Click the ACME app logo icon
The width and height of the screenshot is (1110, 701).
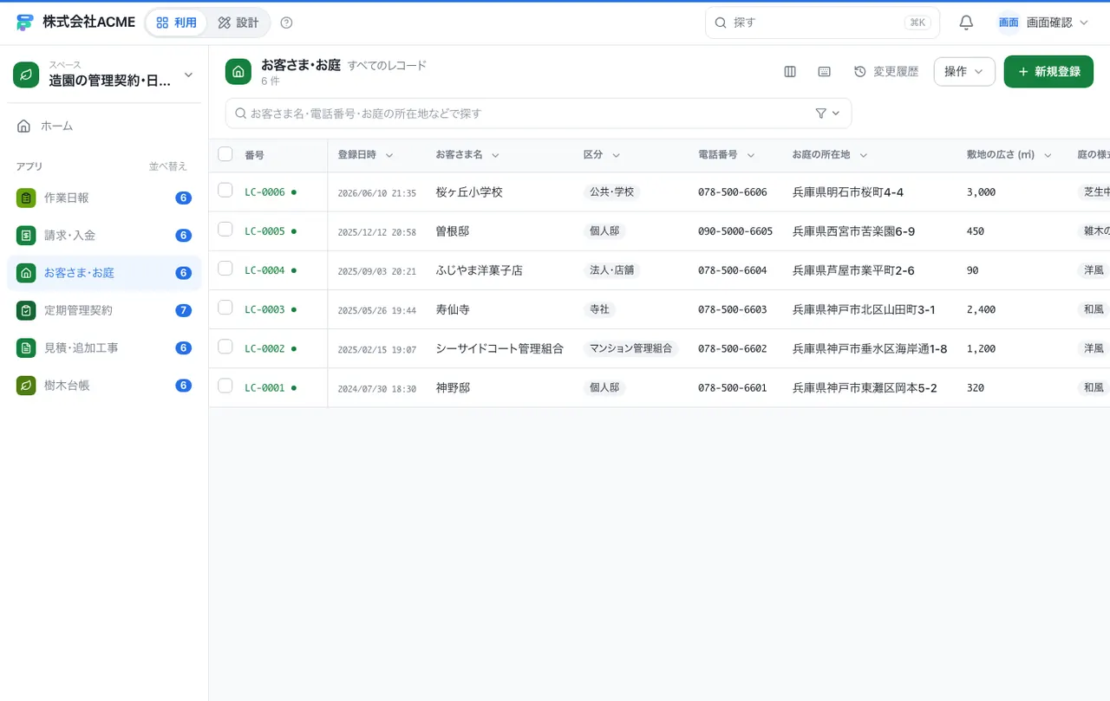point(24,23)
